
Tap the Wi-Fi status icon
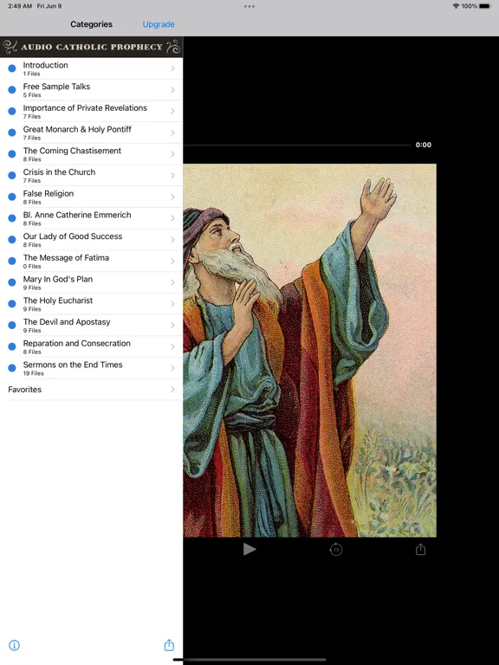click(457, 6)
